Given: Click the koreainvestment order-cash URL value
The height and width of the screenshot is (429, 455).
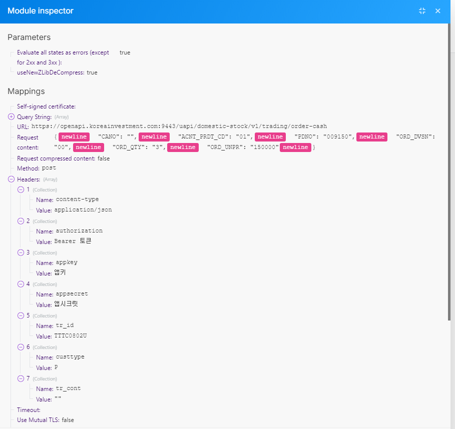Looking at the screenshot, I should pos(179,126).
